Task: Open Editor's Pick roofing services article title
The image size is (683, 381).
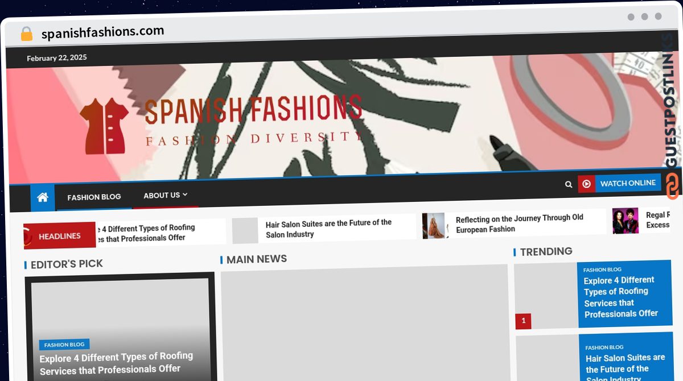Action: [x=116, y=363]
